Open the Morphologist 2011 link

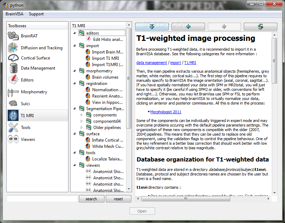(166, 112)
